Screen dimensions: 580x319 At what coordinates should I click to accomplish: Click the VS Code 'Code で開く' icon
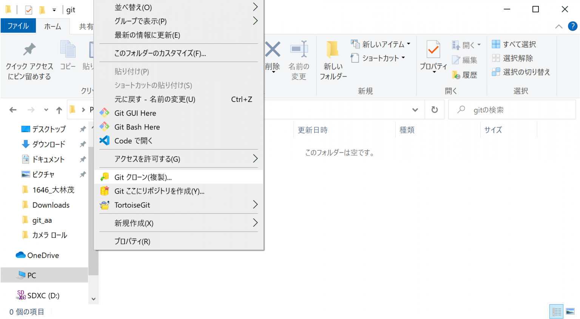click(105, 140)
